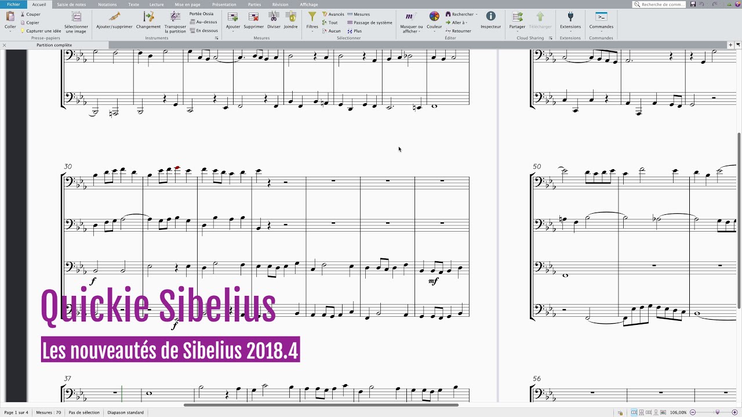Open the Fichier tab

pos(13,4)
